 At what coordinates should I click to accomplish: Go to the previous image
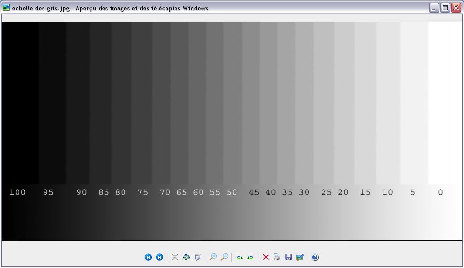(x=148, y=257)
